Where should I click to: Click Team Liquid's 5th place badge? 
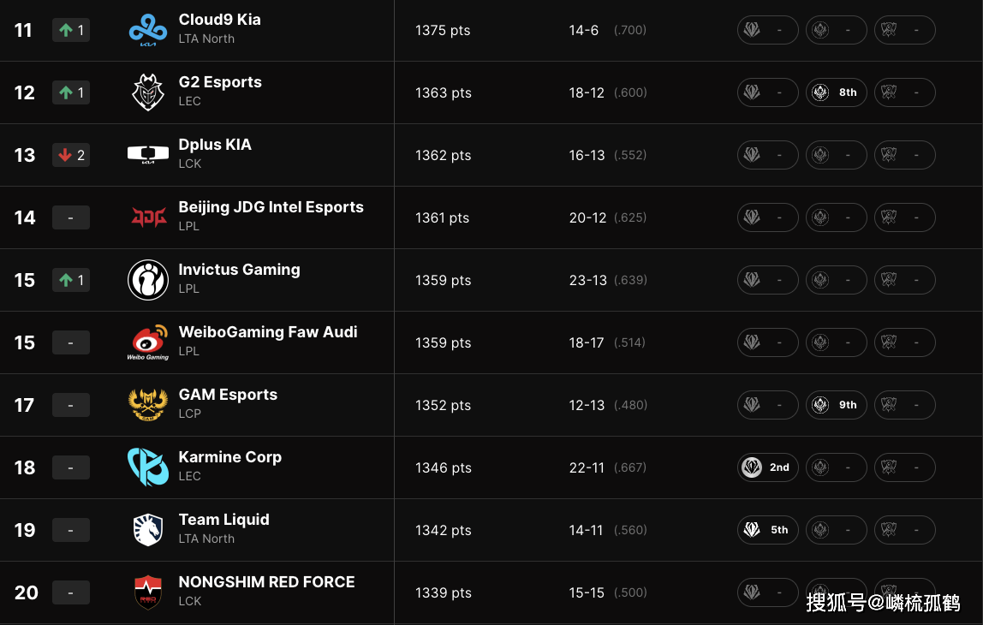[768, 530]
